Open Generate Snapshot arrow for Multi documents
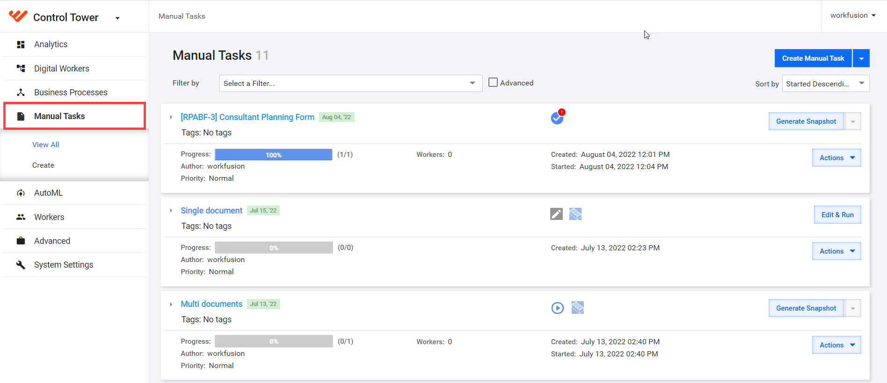 click(x=853, y=308)
